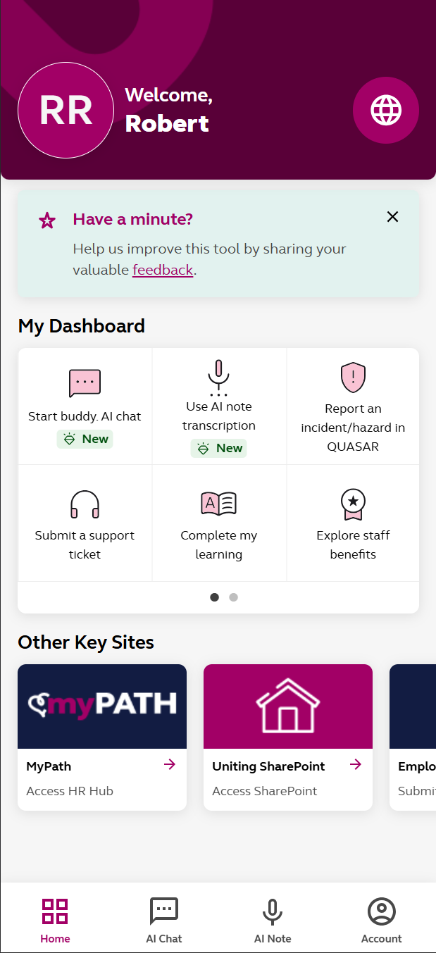Image resolution: width=436 pixels, height=953 pixels.
Task: Click the myPATH banner thumbnail
Action: [102, 706]
